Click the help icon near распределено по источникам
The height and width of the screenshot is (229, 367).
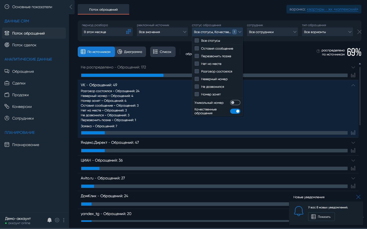pos(318,51)
